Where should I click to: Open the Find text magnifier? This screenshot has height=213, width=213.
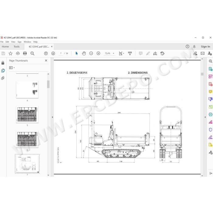(32, 53)
